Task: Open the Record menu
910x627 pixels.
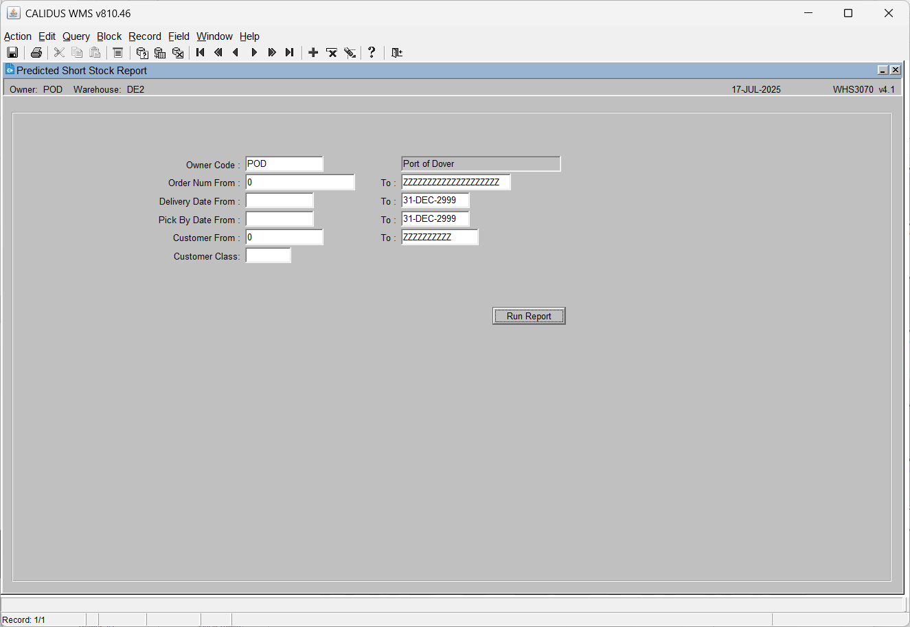Action: 145,36
